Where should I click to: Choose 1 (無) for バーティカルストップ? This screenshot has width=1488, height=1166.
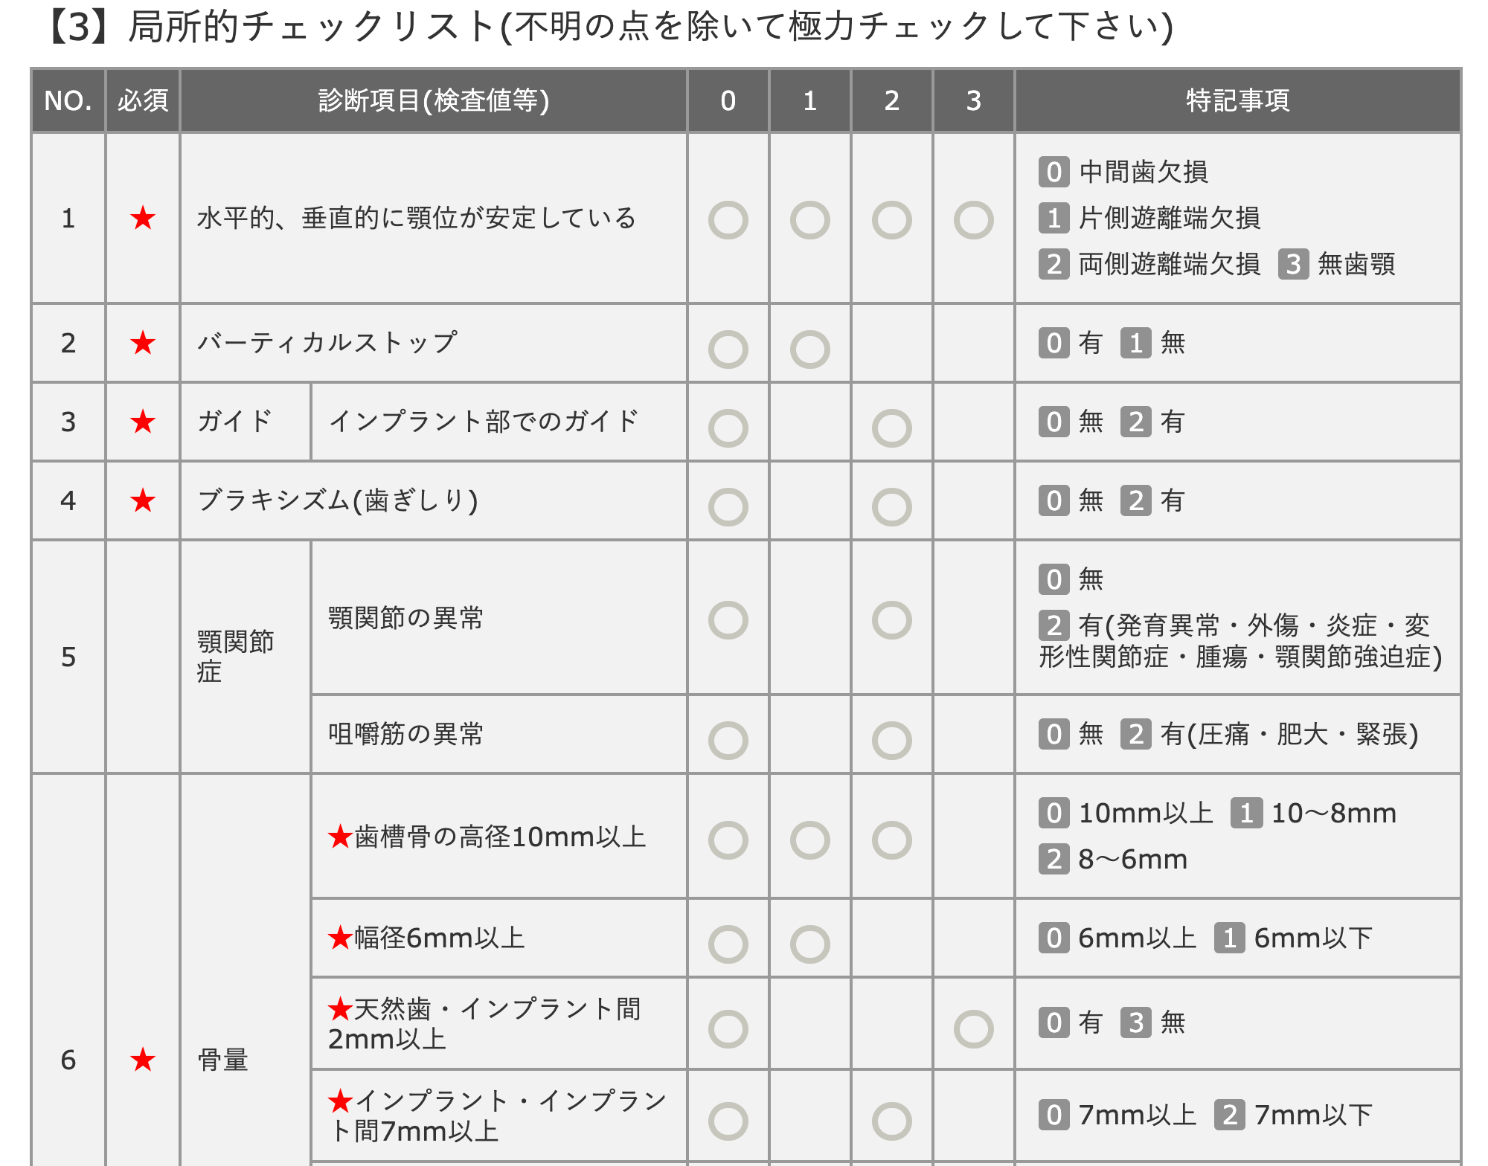[809, 350]
